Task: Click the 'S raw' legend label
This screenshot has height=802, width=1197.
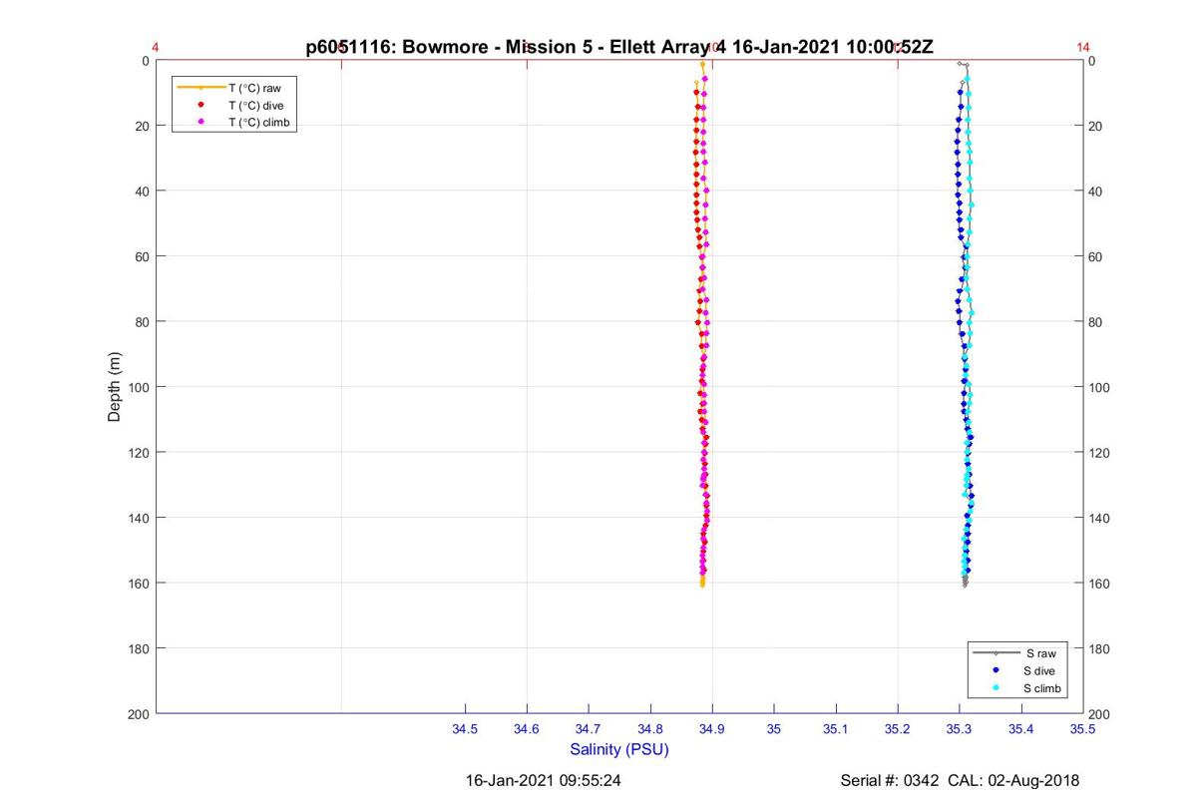Action: 1039,652
